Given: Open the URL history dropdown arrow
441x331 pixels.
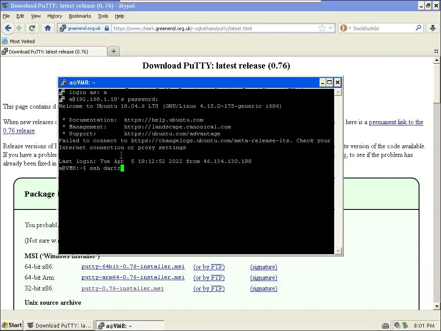Looking at the screenshot, I should pyautogui.click(x=330, y=28).
